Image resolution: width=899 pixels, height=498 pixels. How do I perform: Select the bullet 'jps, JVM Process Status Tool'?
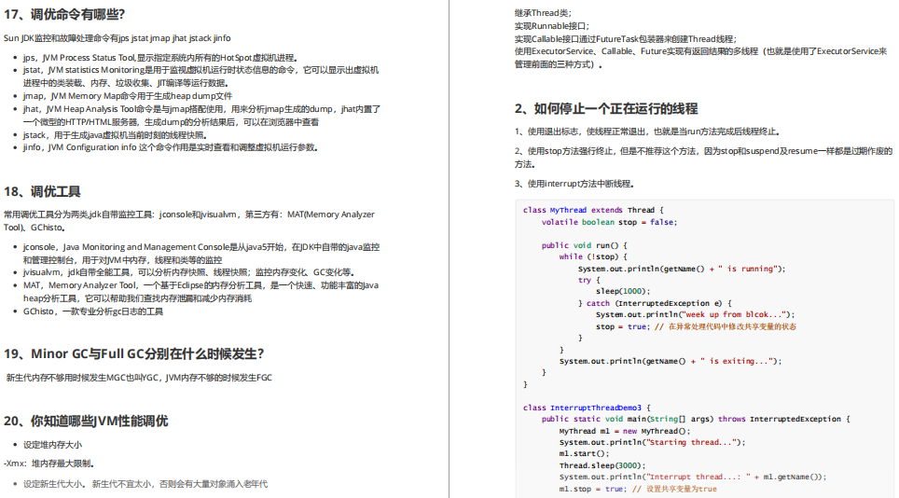160,58
